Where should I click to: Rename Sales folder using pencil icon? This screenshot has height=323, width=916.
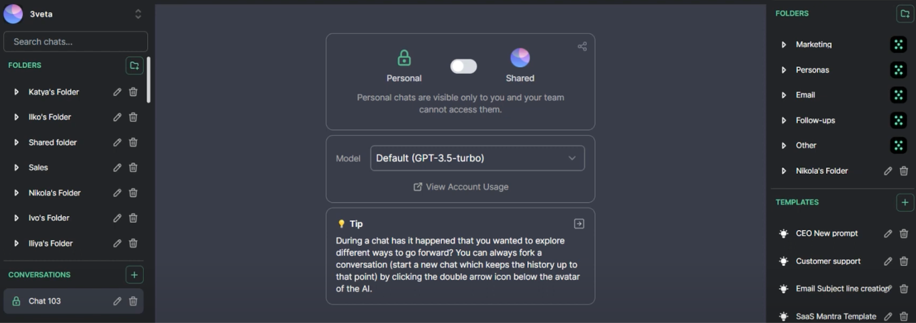(117, 168)
